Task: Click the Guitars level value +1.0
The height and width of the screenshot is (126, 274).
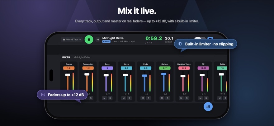Action: tap(165, 94)
